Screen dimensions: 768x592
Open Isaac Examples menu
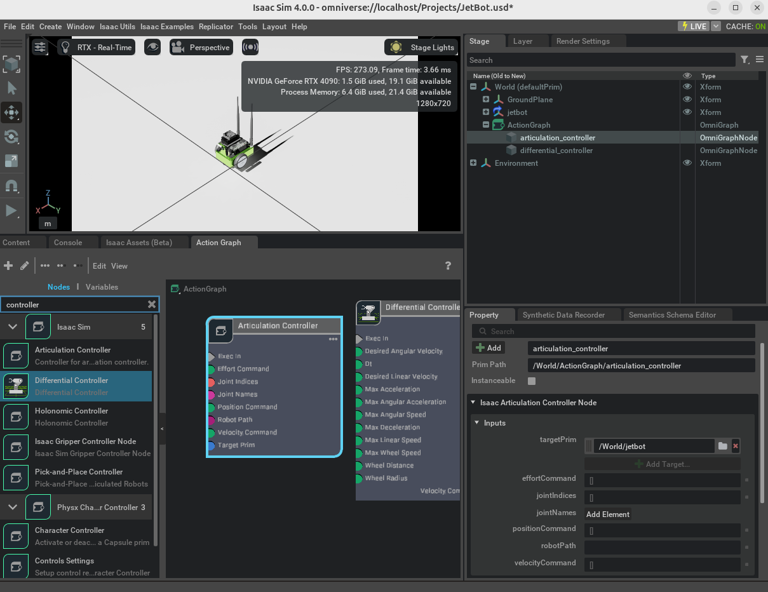tap(167, 27)
